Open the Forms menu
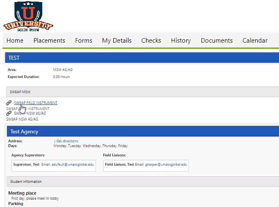Viewport: 279px width, 207px height. pyautogui.click(x=84, y=41)
